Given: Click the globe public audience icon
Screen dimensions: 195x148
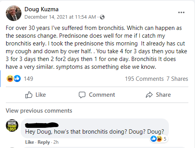Looking at the screenshot, I should pos(102,17).
